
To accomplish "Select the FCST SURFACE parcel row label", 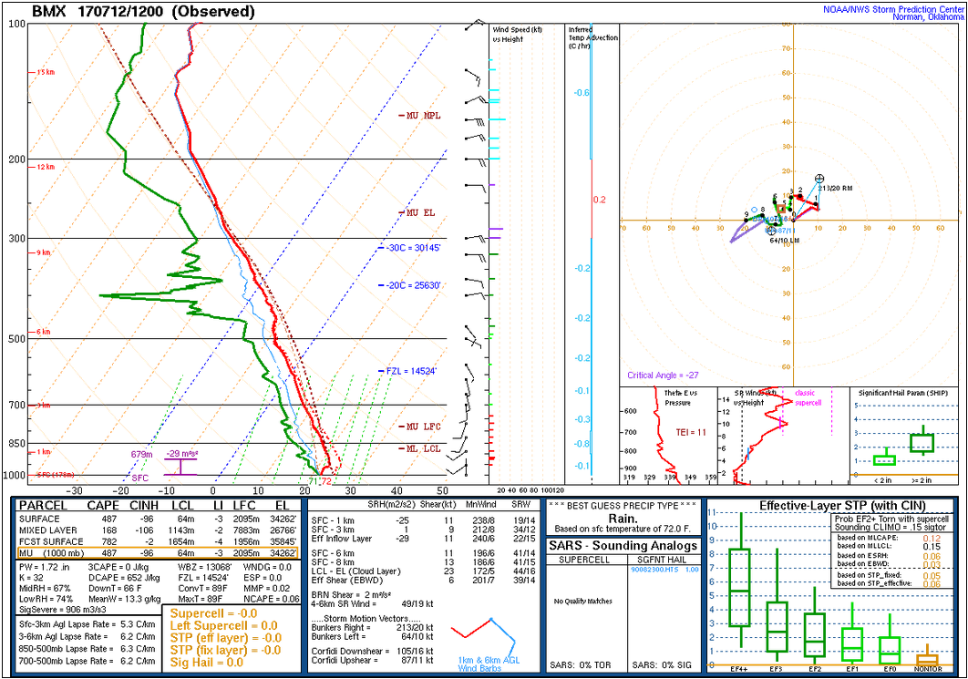I will [x=51, y=541].
